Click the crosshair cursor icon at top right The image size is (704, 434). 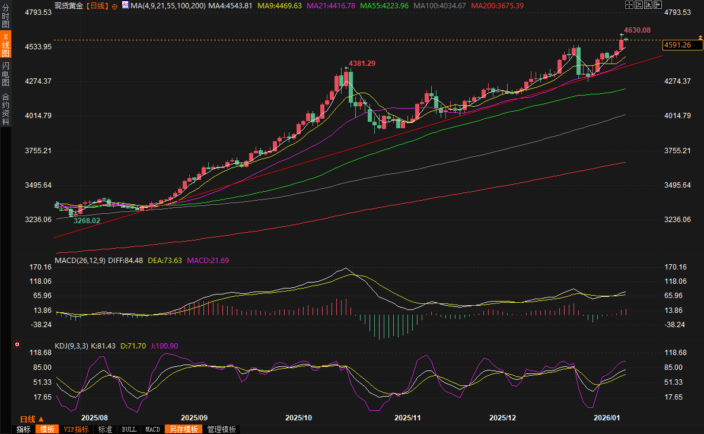pyautogui.click(x=629, y=5)
